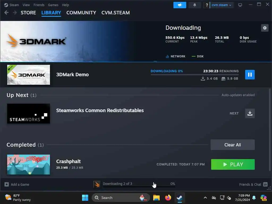Toggle the DISK graph legend

[198, 56]
